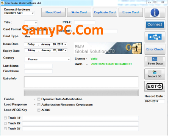Click the Error Check button

click(155, 49)
